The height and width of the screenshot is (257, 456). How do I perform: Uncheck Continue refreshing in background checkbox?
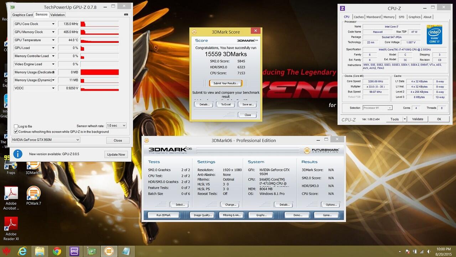[x=16, y=132]
